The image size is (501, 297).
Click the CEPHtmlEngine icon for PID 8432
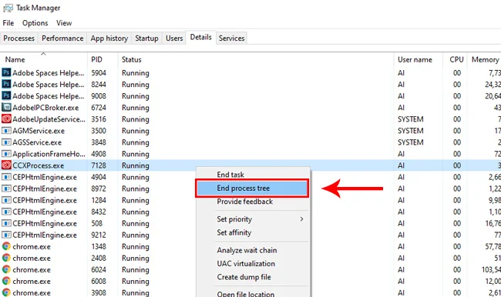click(6, 212)
